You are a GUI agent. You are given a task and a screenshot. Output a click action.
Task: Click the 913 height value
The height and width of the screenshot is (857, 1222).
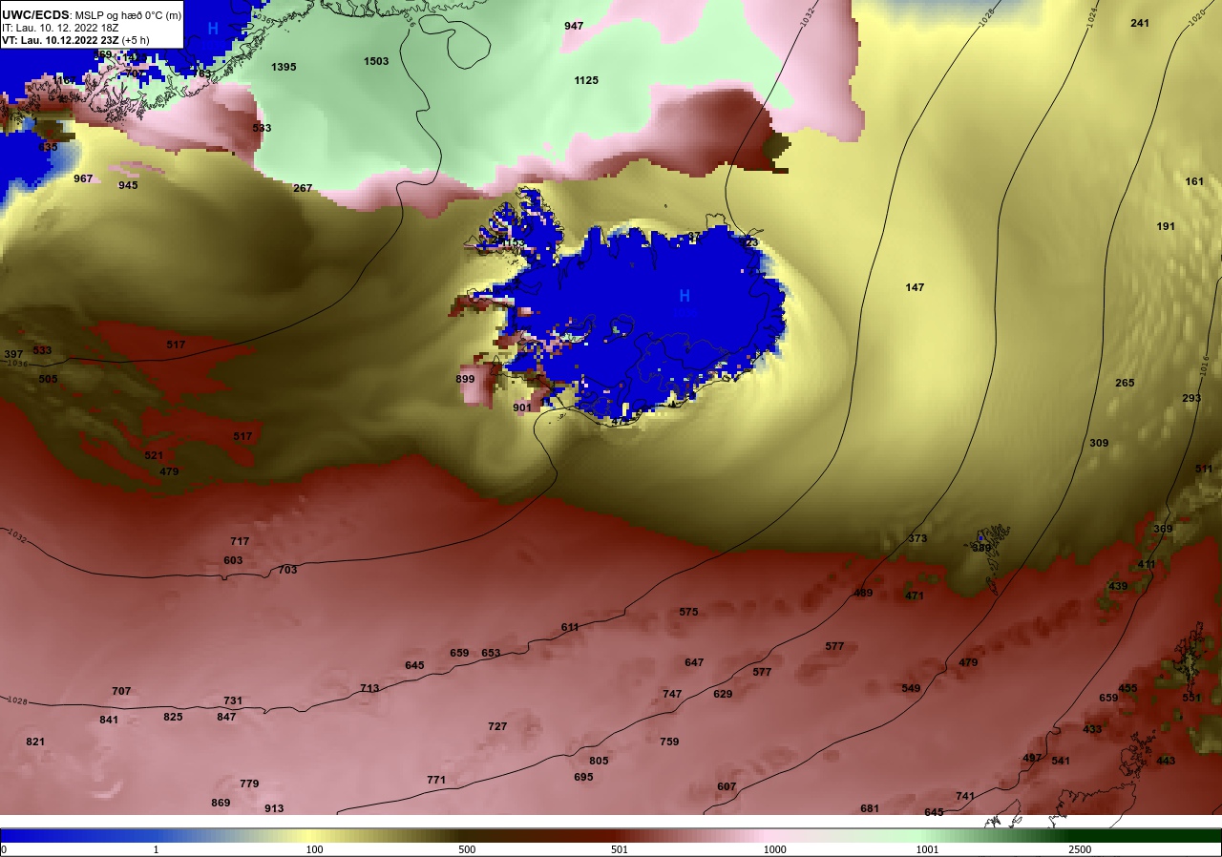pos(274,808)
